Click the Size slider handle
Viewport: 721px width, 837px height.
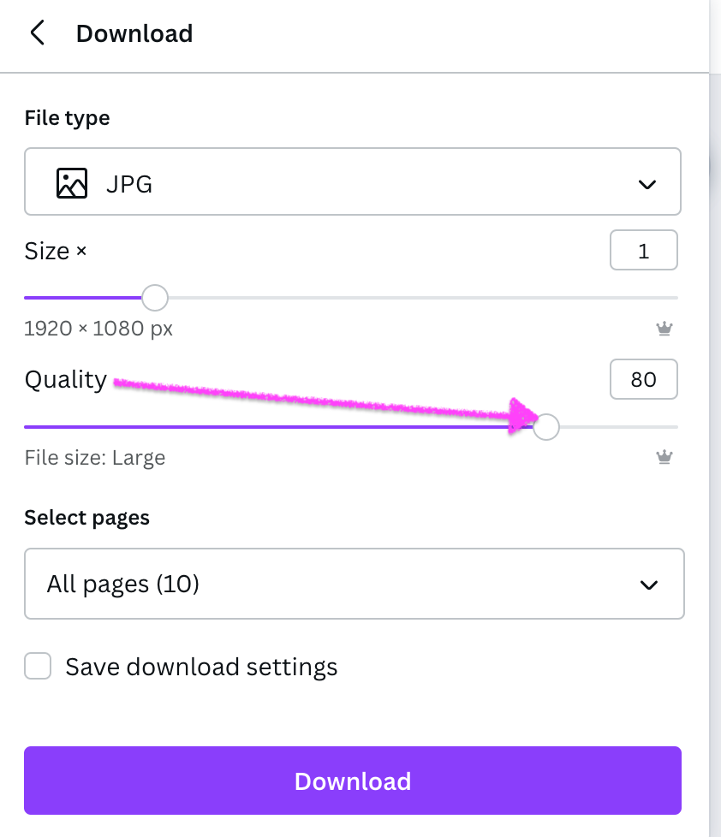pyautogui.click(x=154, y=298)
